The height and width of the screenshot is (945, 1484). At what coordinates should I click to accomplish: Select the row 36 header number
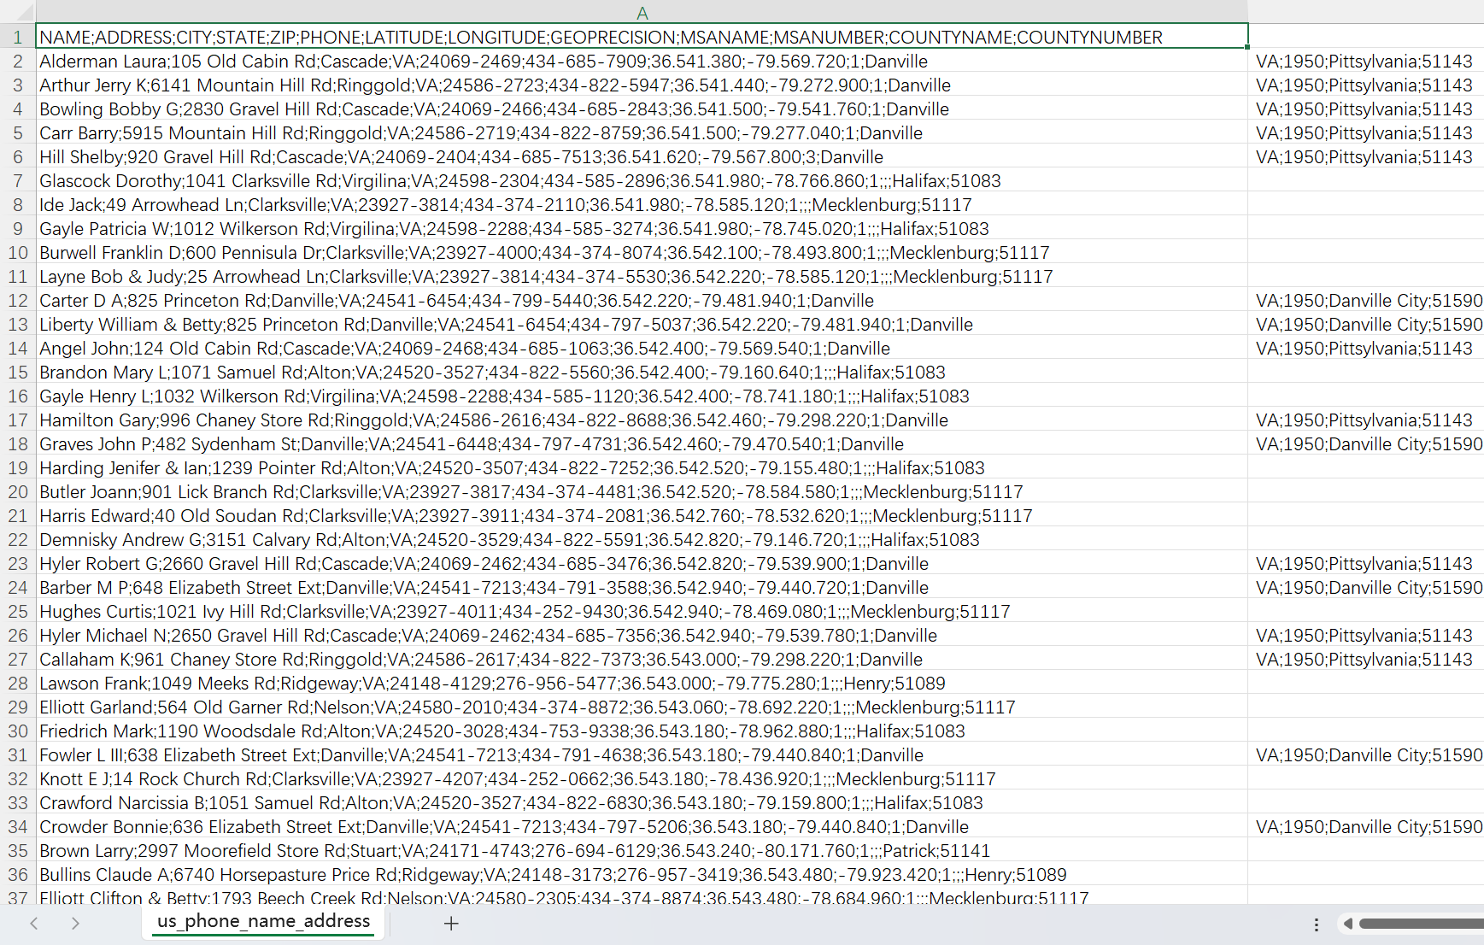pyautogui.click(x=17, y=875)
